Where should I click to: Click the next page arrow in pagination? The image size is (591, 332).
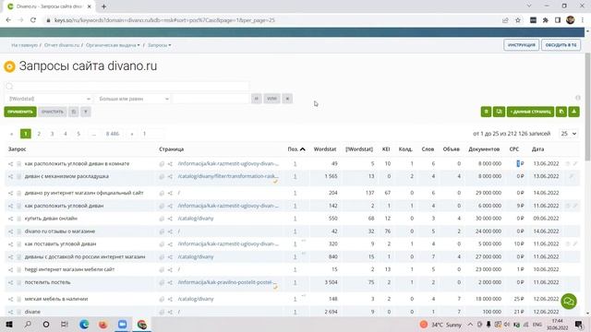tap(131, 134)
